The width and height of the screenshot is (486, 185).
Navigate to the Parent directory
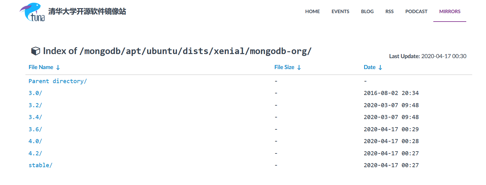pos(58,81)
